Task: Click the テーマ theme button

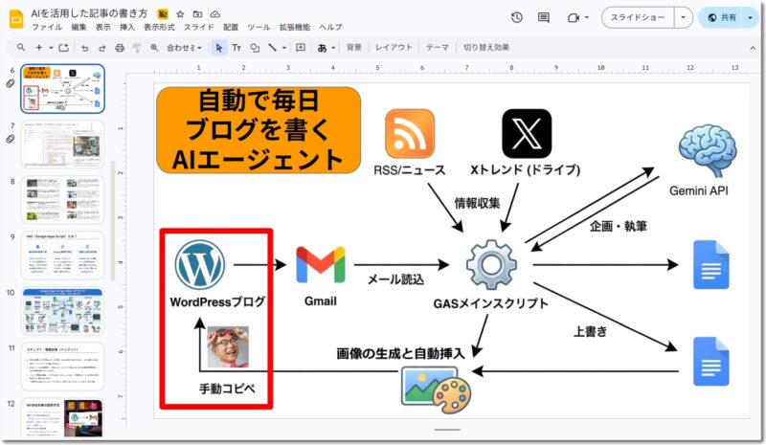Action: point(438,48)
